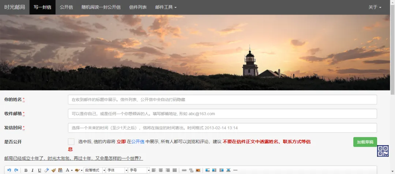Open the 字体 font family dropdown

pos(117,170)
